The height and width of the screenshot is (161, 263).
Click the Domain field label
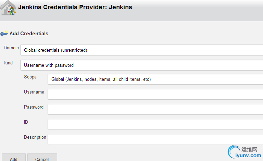(x=11, y=48)
